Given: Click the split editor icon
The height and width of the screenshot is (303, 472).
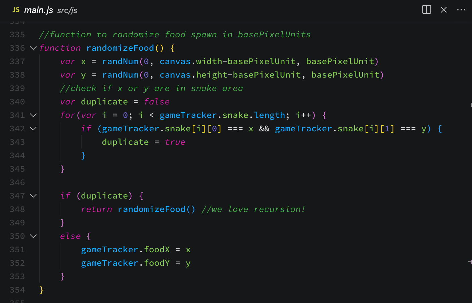Looking at the screenshot, I should [x=426, y=9].
